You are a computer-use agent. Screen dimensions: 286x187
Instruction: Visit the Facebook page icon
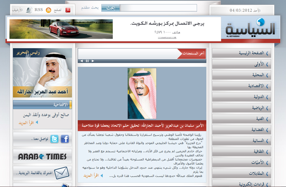coord(65,139)
